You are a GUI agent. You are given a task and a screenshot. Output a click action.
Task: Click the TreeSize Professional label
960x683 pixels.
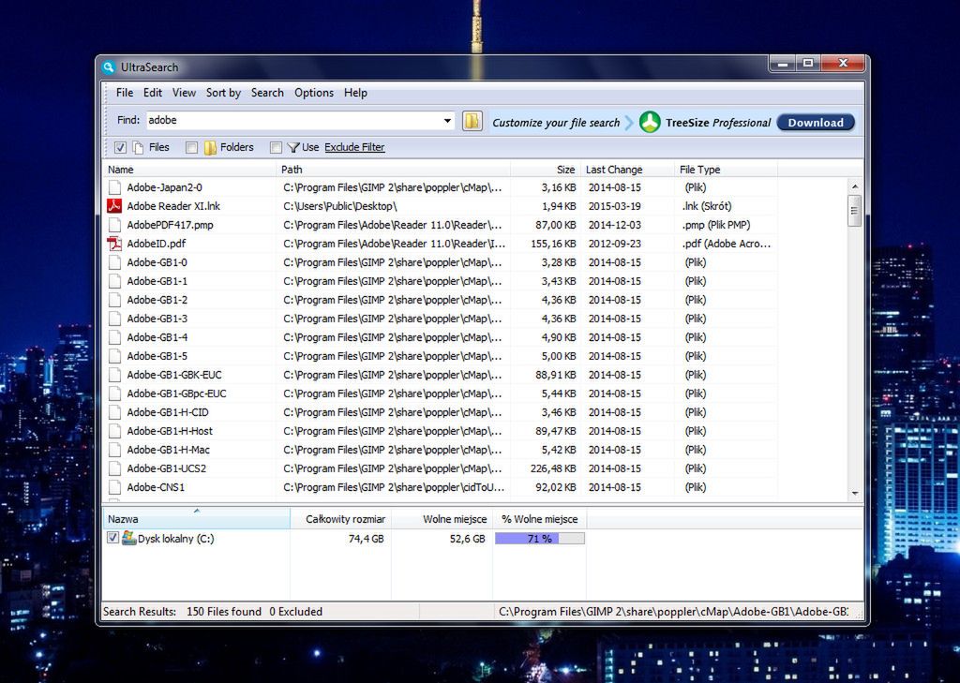[x=718, y=123]
